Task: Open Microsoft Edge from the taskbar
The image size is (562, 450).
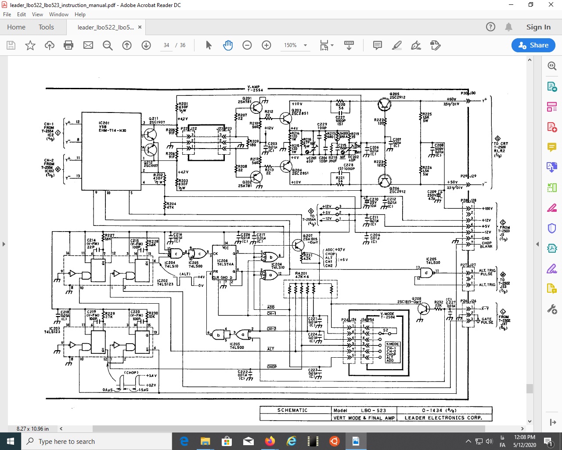Action: 184,441
